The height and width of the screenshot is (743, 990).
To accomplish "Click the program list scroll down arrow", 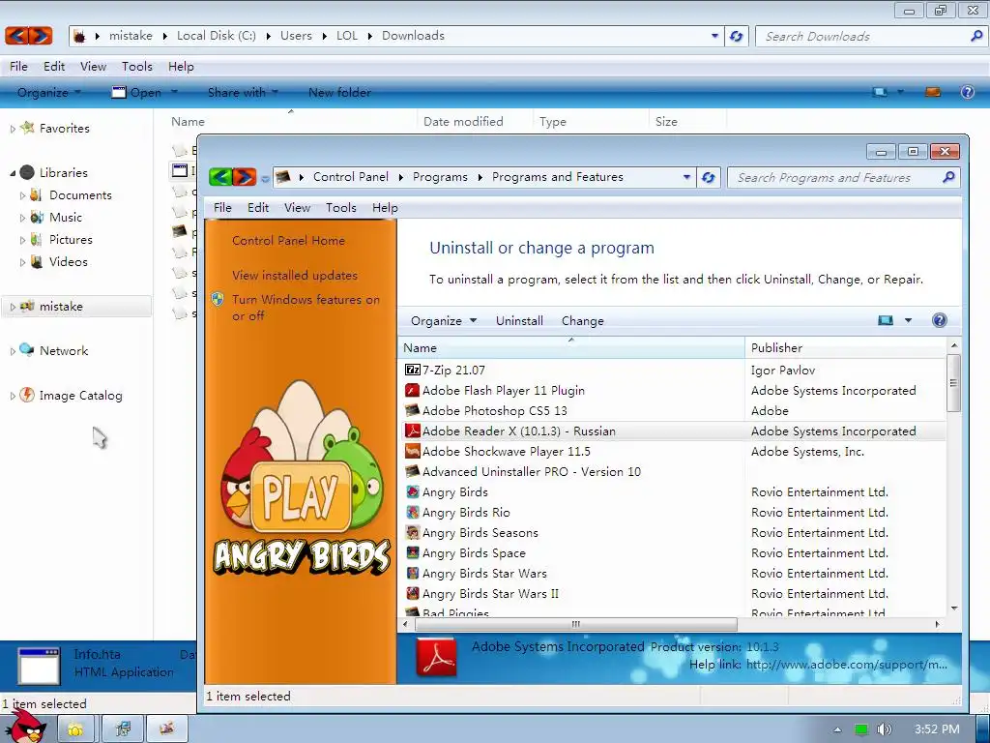I will click(x=954, y=609).
